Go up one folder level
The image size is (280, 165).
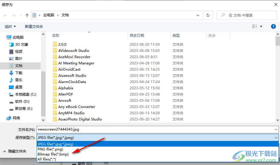[x=27, y=15]
